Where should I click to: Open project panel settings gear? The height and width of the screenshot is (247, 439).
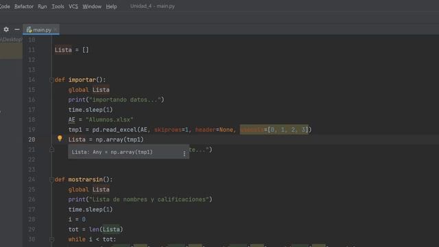pyautogui.click(x=6, y=30)
